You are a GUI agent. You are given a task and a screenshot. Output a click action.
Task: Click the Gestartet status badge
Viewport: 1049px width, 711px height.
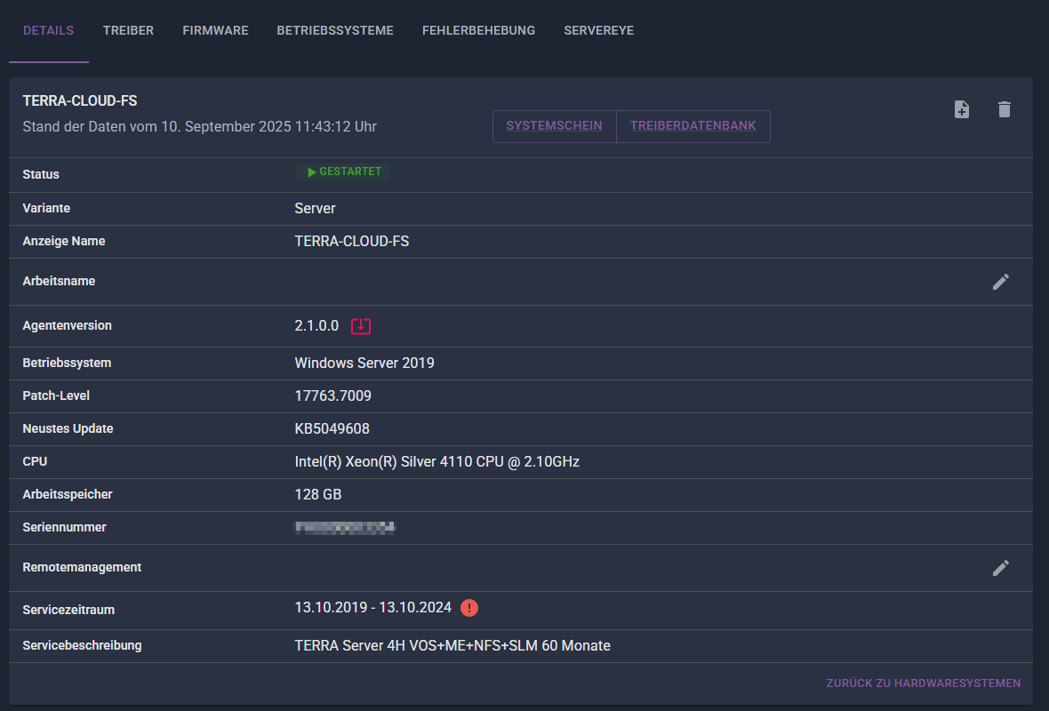coord(342,172)
